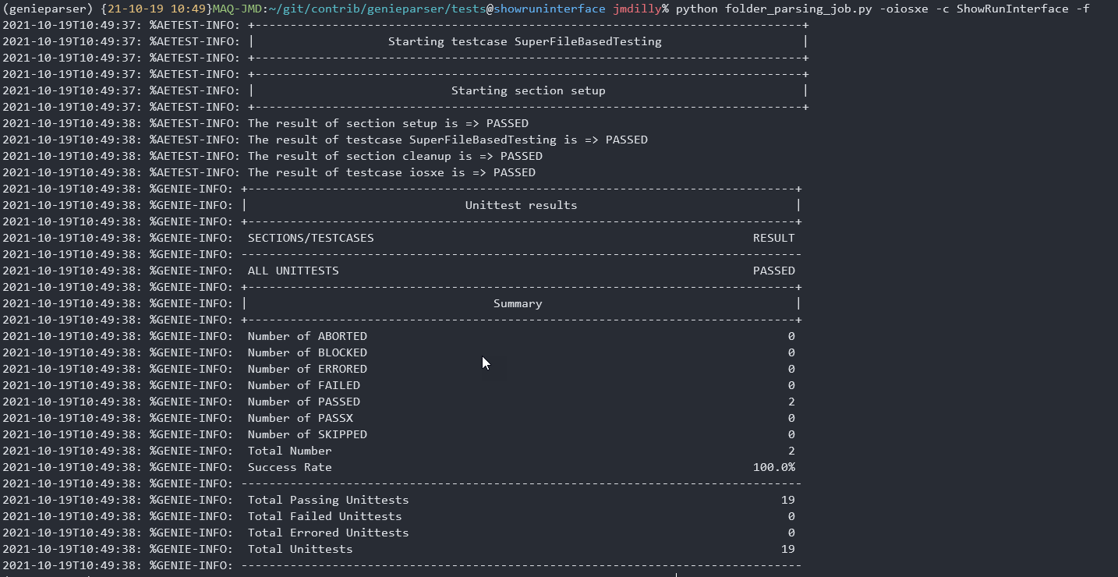Click the 'Total Errored Unittests' label
This screenshot has width=1118, height=577.
[328, 533]
